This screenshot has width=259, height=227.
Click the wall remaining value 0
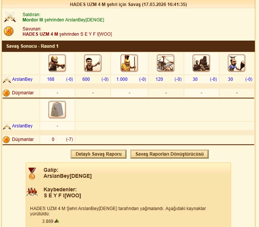point(53,139)
